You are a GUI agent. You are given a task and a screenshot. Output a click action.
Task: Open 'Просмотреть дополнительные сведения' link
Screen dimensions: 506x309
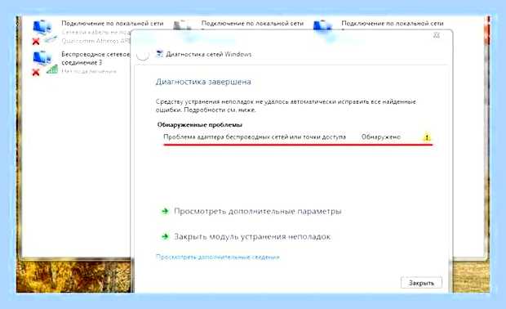pyautogui.click(x=218, y=257)
